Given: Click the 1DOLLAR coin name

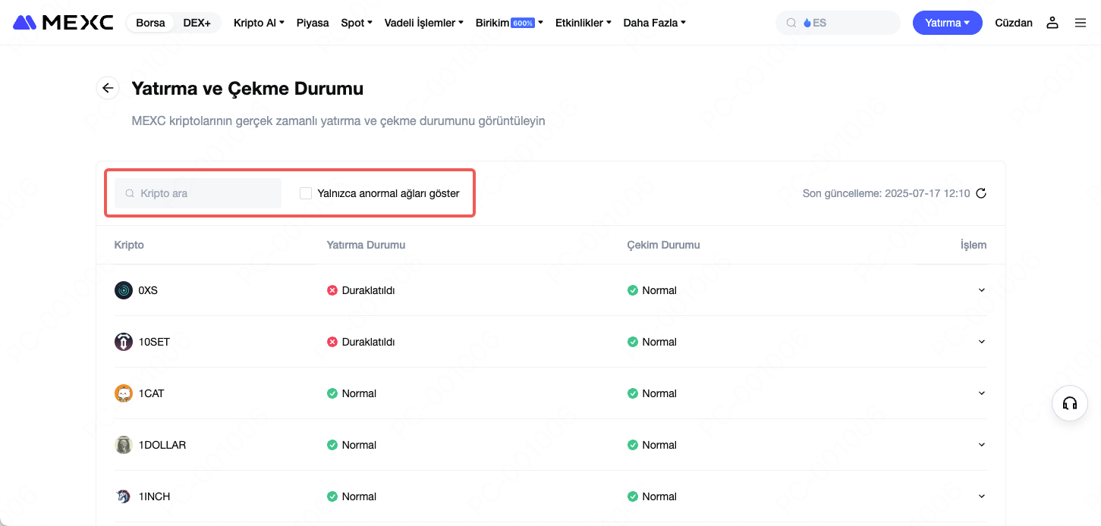Looking at the screenshot, I should click(x=162, y=445).
